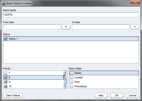The height and width of the screenshot is (101, 142).
Task: Click the Priority list scroll down arrow
Action: tap(65, 87)
